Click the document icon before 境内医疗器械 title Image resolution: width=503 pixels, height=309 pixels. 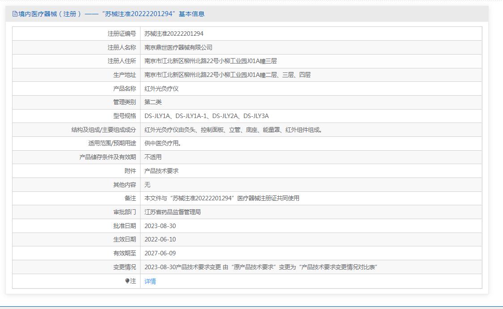pos(15,14)
